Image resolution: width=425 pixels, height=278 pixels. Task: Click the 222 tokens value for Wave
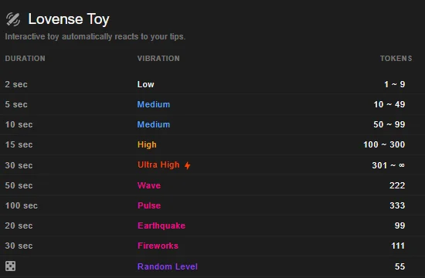(397, 185)
